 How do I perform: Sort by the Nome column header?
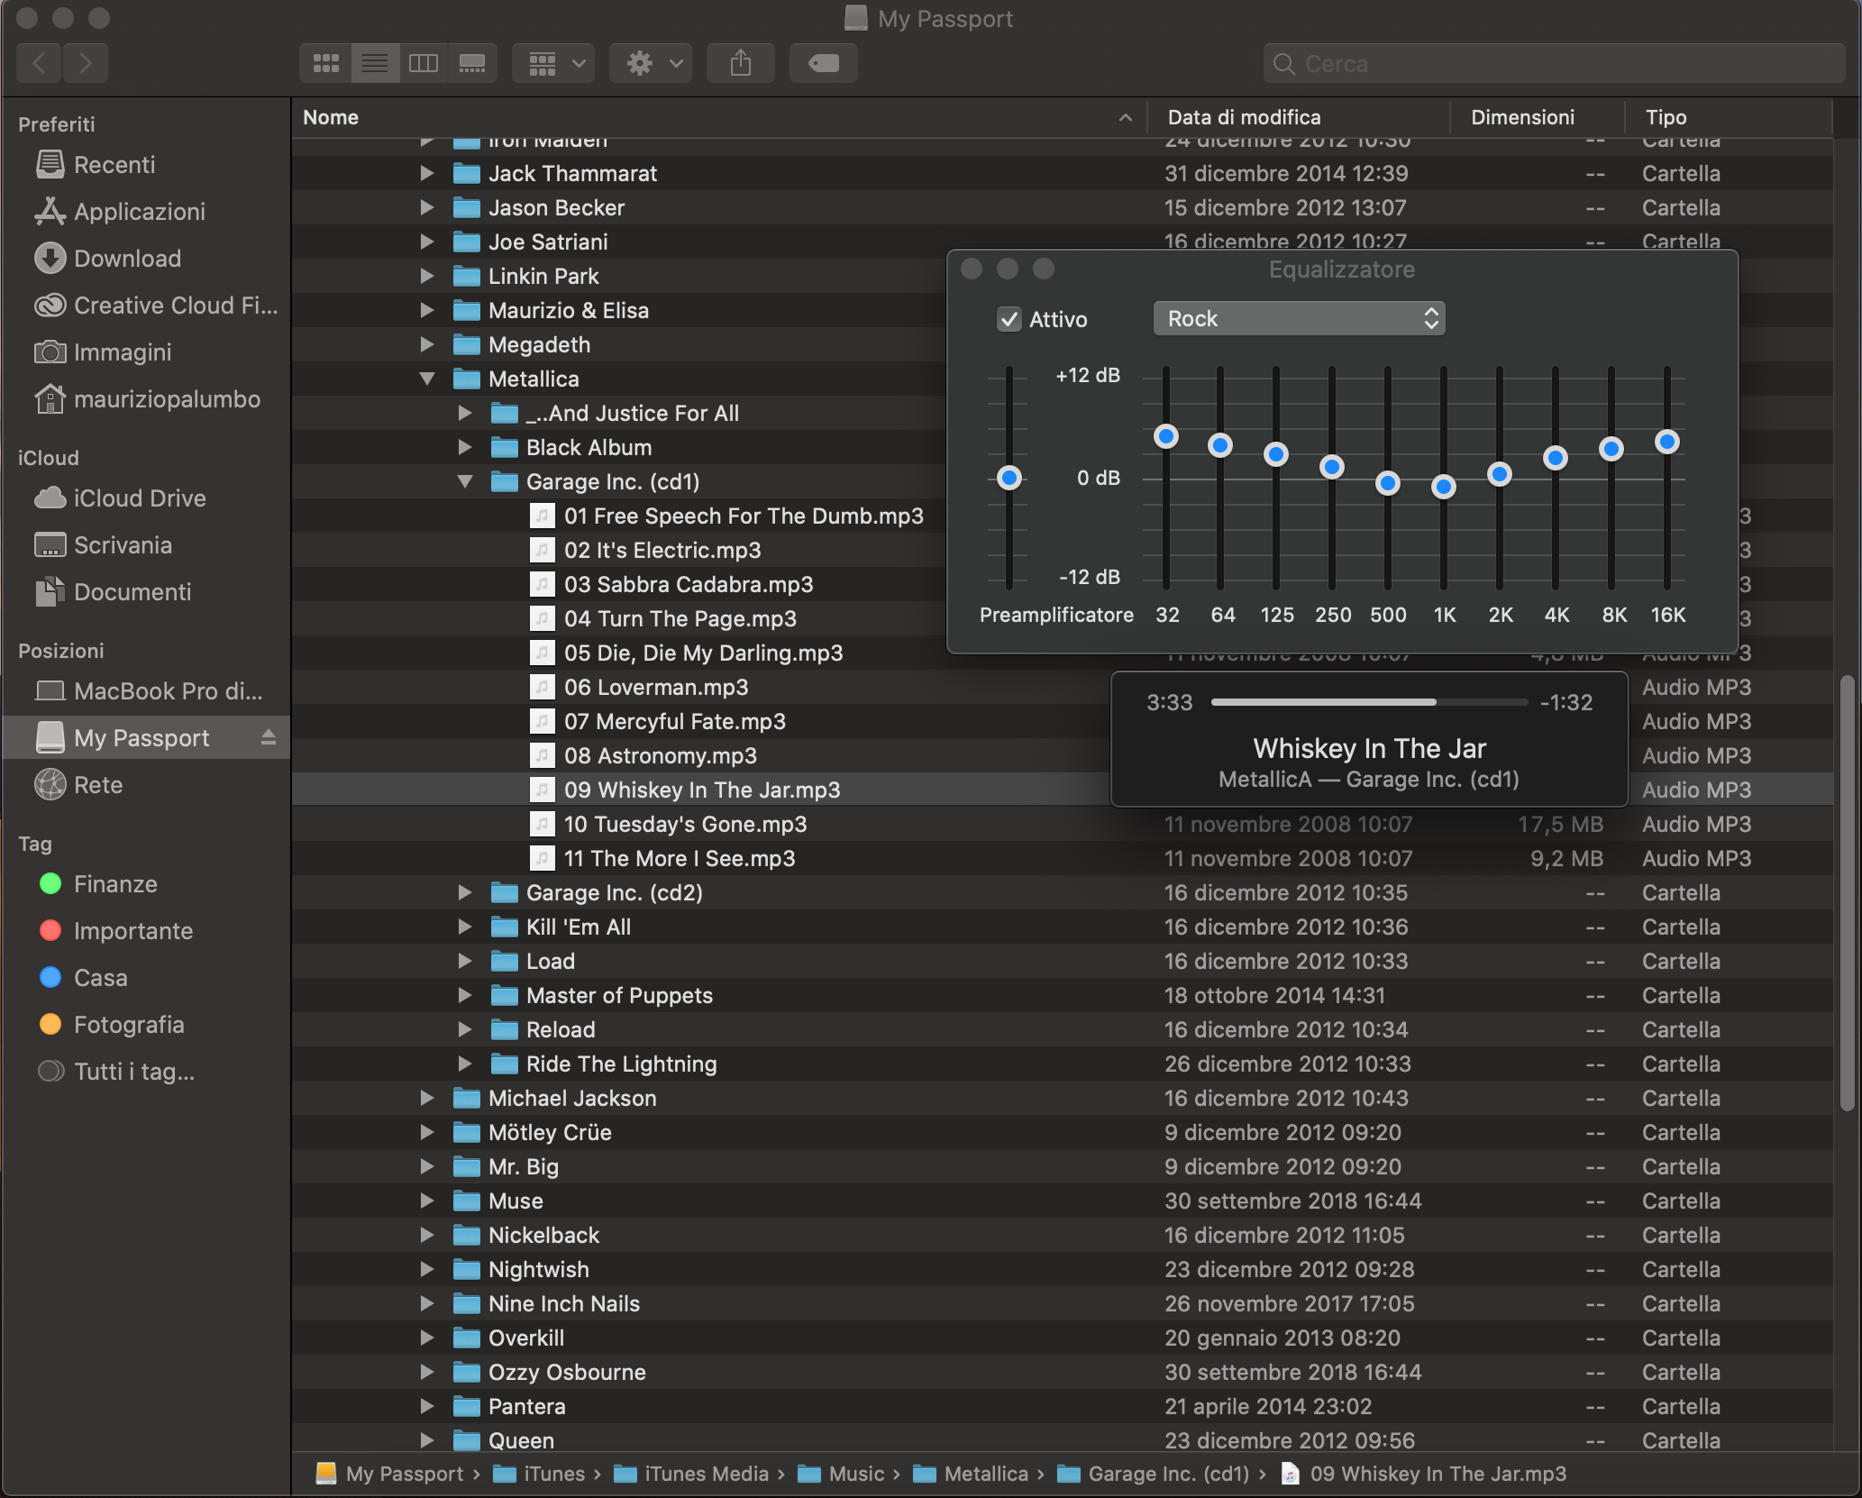(x=718, y=118)
